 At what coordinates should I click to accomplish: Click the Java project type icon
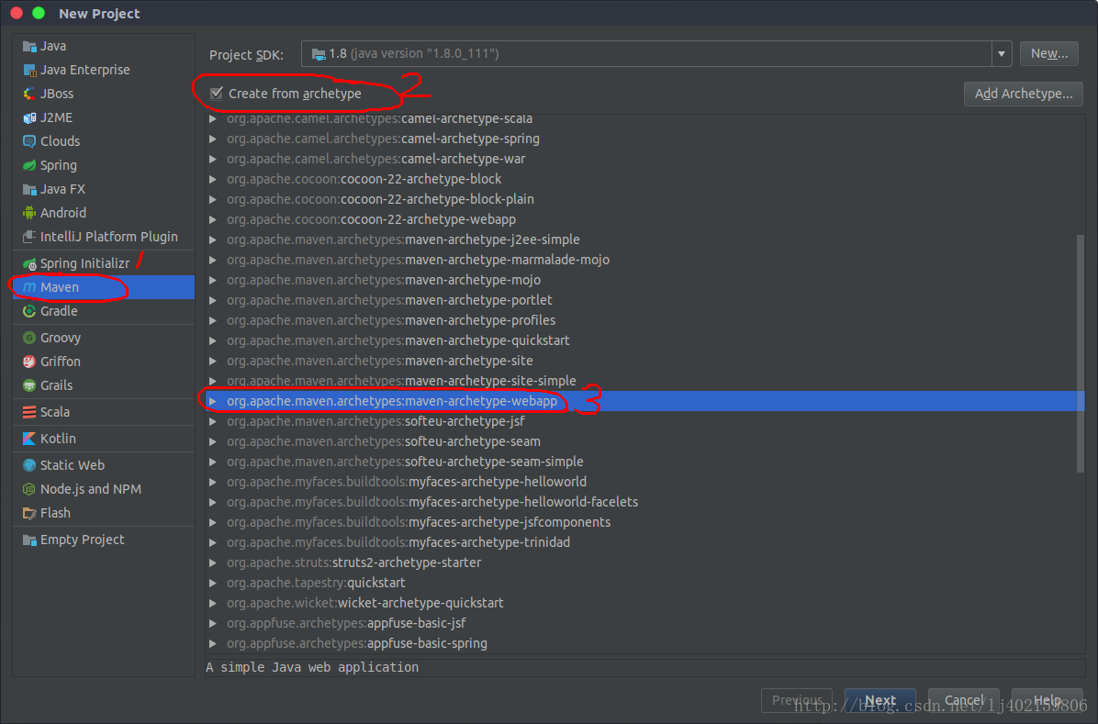pyautogui.click(x=29, y=46)
